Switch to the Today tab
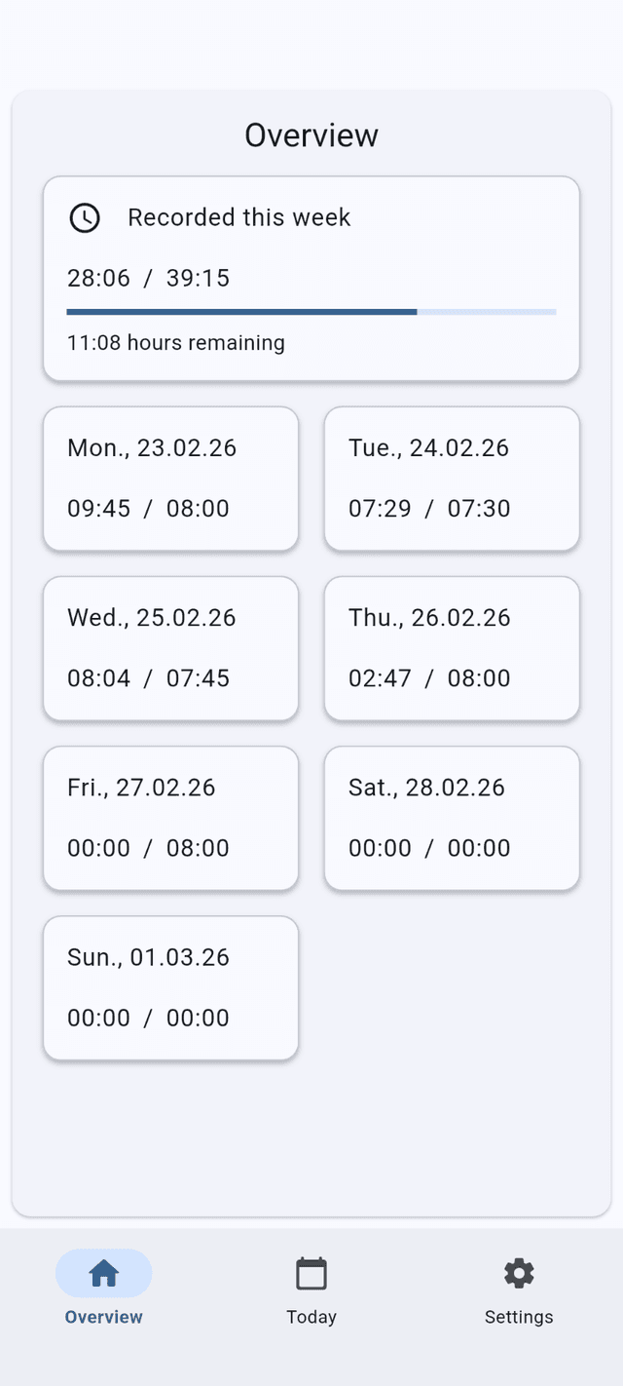The width and height of the screenshot is (623, 1386). pos(311,1289)
